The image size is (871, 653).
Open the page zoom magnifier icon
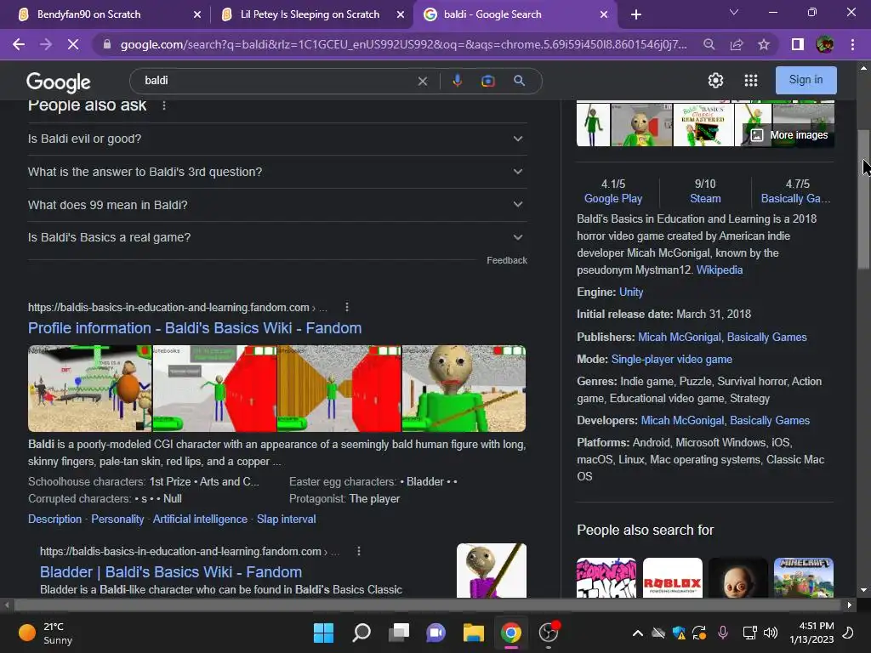coord(709,44)
